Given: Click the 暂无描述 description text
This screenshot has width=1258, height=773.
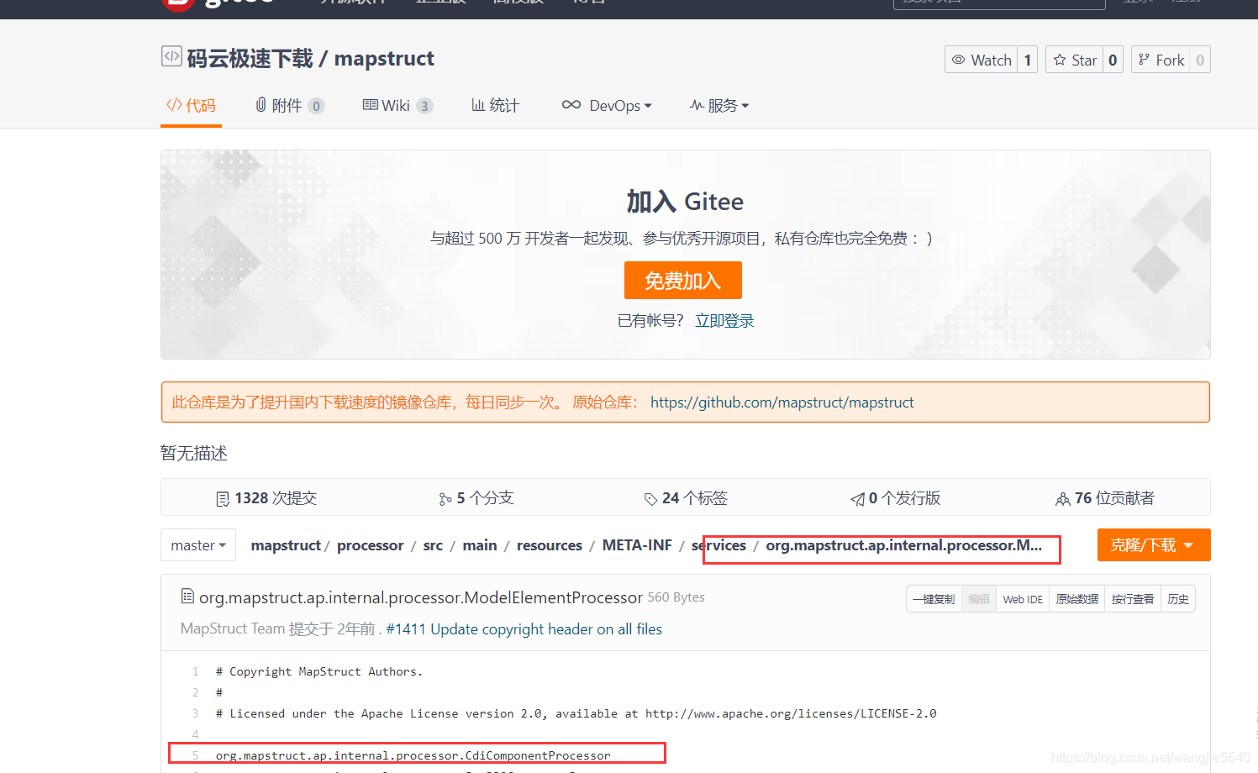Looking at the screenshot, I should (x=194, y=453).
